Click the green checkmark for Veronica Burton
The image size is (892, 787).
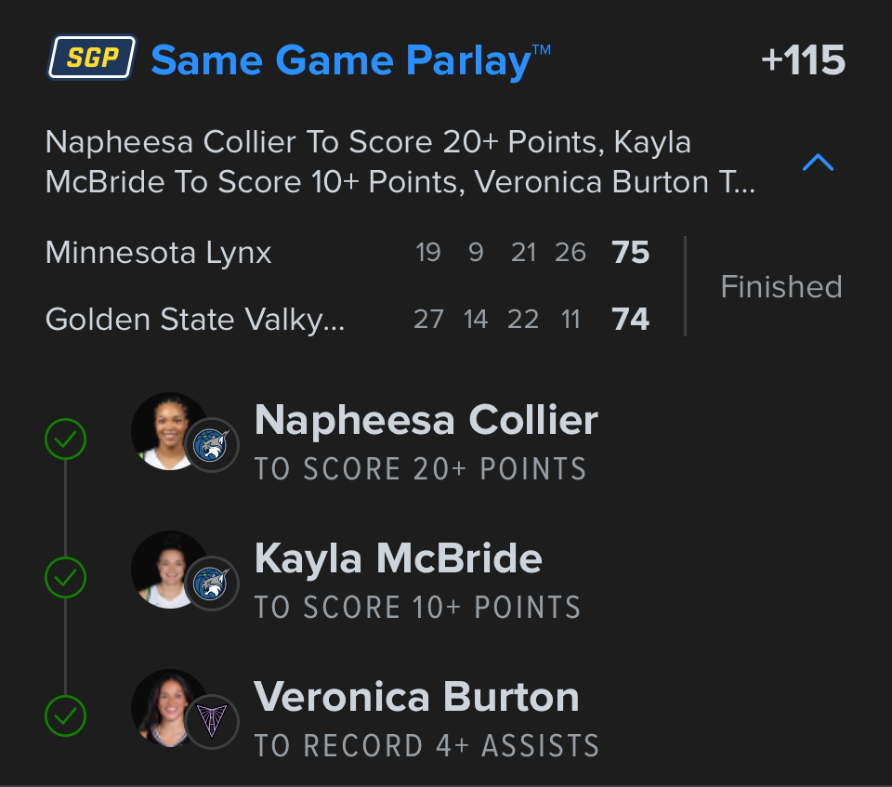(x=65, y=715)
